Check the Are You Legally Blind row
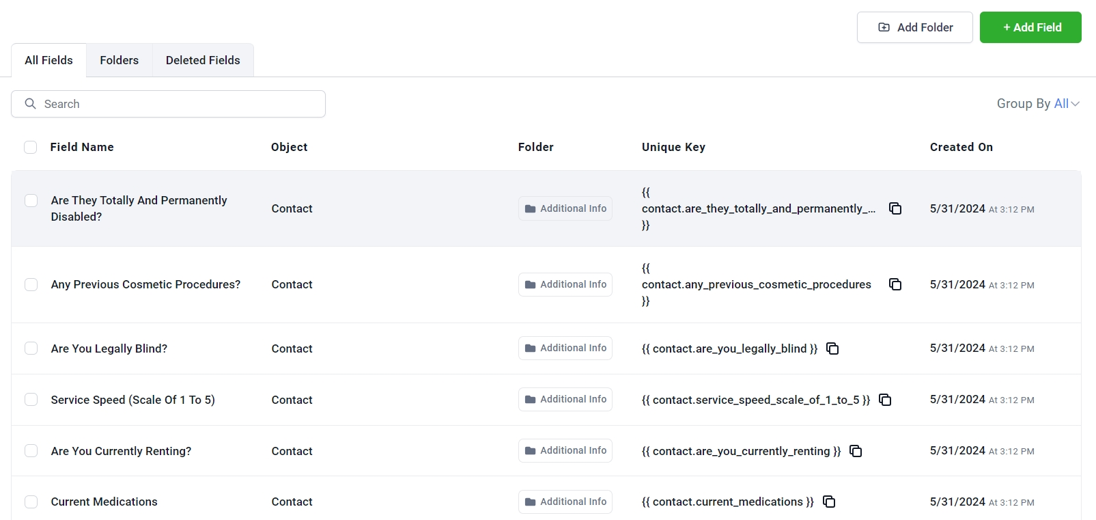 [31, 348]
